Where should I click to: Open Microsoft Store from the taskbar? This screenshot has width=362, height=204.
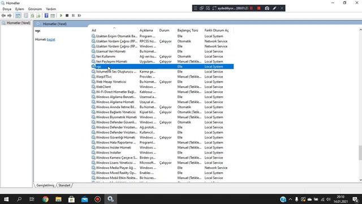pyautogui.click(x=72, y=199)
